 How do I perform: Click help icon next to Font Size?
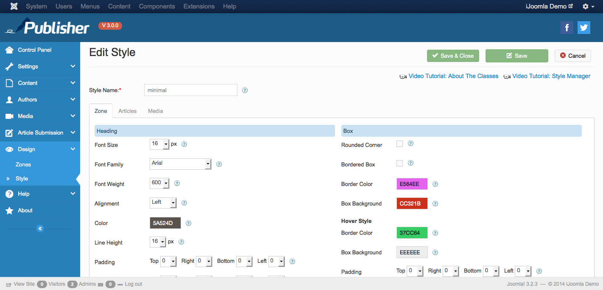click(184, 144)
